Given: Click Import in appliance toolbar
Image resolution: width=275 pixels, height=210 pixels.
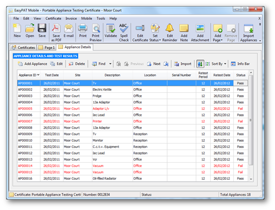Looking at the screenshot, I should pos(183,64).
